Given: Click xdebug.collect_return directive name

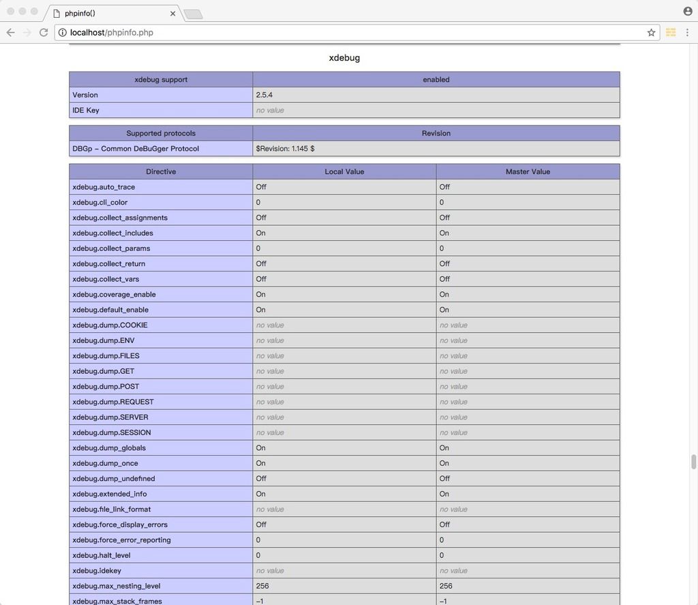Looking at the screenshot, I should 109,264.
